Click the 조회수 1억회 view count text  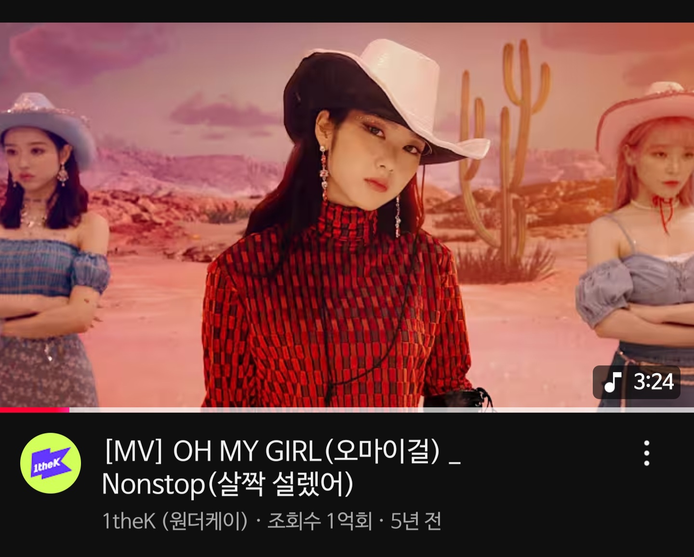click(320, 521)
